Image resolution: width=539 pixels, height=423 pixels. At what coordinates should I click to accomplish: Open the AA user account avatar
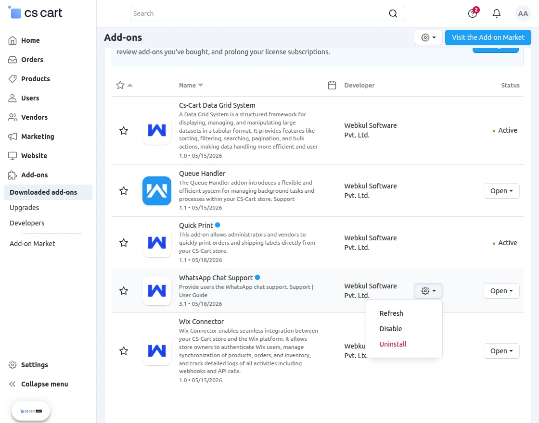523,13
